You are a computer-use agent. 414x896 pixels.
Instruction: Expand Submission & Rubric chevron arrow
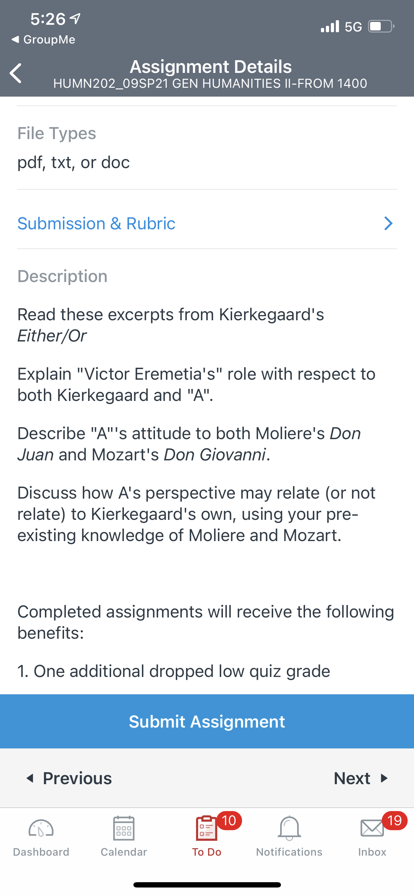coord(388,223)
